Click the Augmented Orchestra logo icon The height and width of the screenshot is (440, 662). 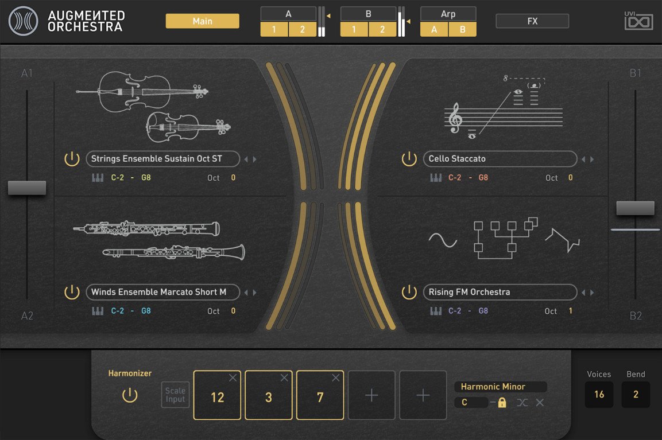click(x=23, y=21)
